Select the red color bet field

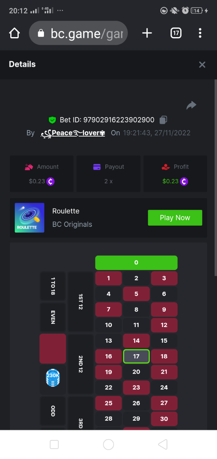tap(53, 348)
